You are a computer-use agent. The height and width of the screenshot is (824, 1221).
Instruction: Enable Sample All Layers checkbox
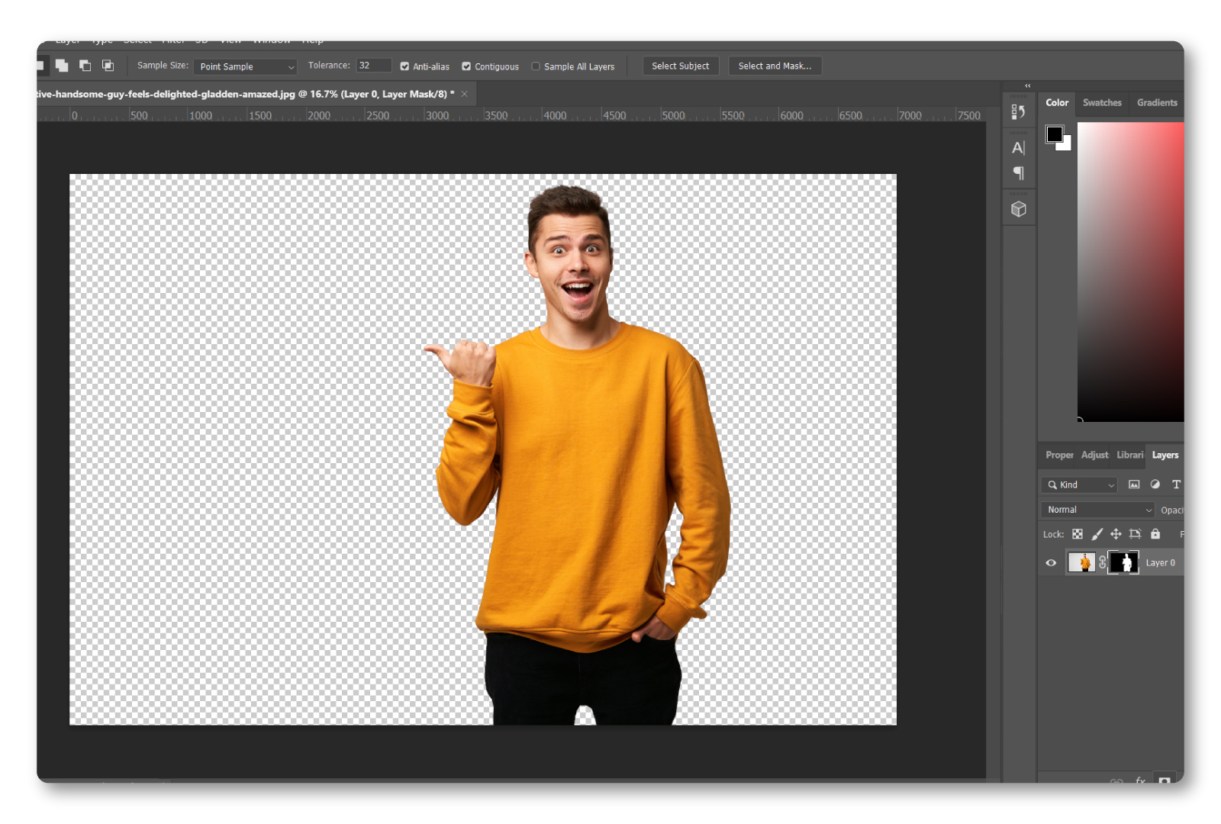[x=536, y=66]
